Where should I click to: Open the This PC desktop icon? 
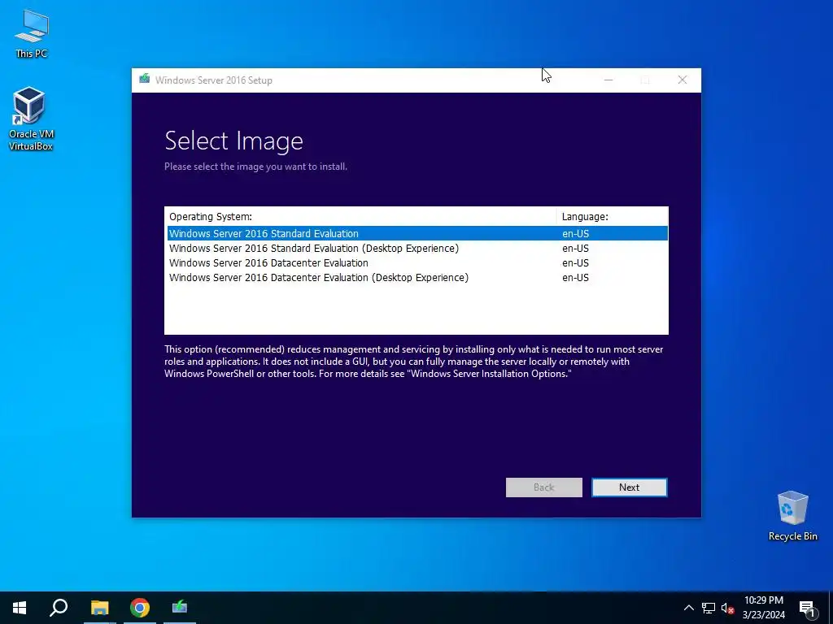tap(32, 33)
